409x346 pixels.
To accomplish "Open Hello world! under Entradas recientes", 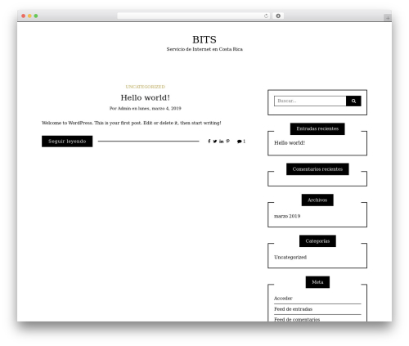I will (290, 143).
